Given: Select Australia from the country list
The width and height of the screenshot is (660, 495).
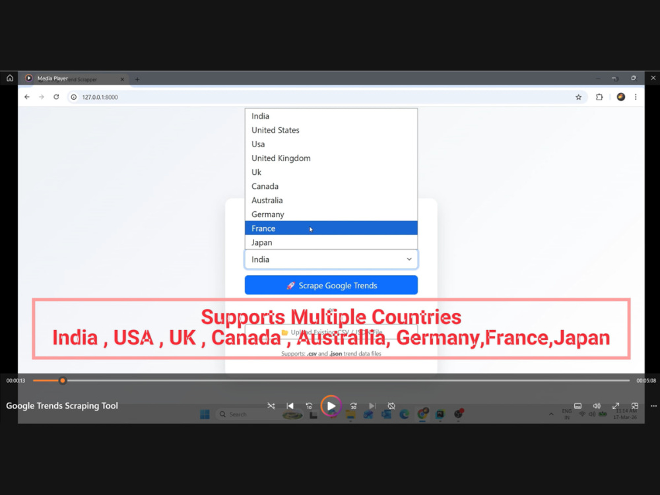Looking at the screenshot, I should point(331,201).
